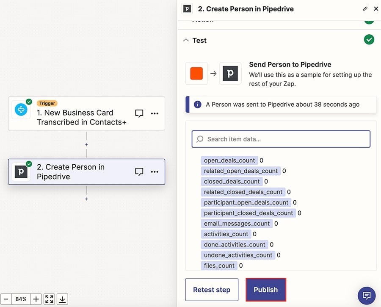Open the chat support bubble icon

click(x=366, y=296)
